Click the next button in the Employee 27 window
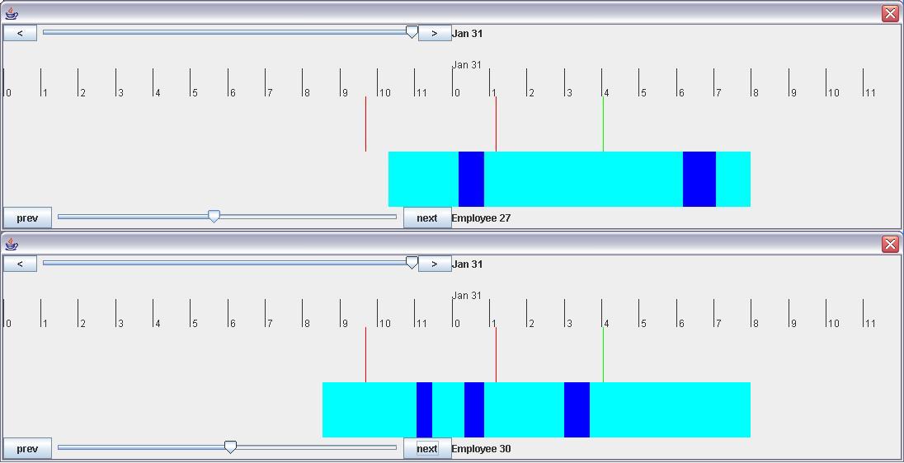 point(426,217)
